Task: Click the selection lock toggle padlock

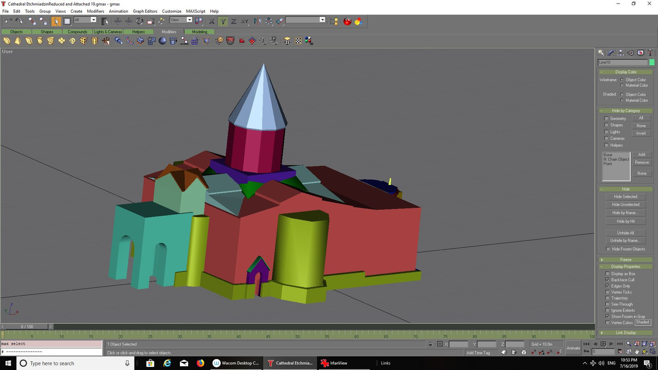Action: [430, 344]
